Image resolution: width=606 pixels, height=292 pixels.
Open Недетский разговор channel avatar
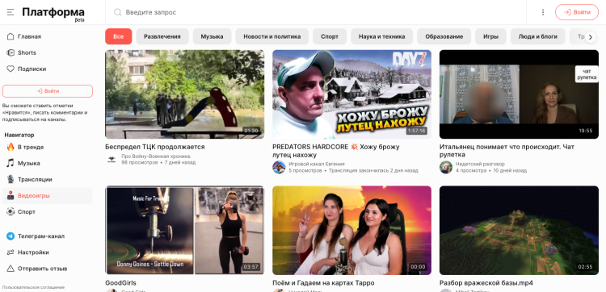pos(445,167)
